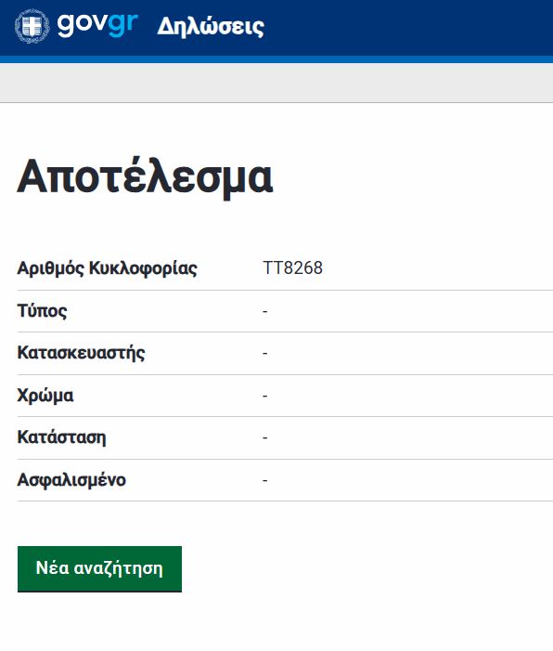Image resolution: width=553 pixels, height=651 pixels.
Task: Click the white 'gov' part of logo
Action: coord(83,25)
